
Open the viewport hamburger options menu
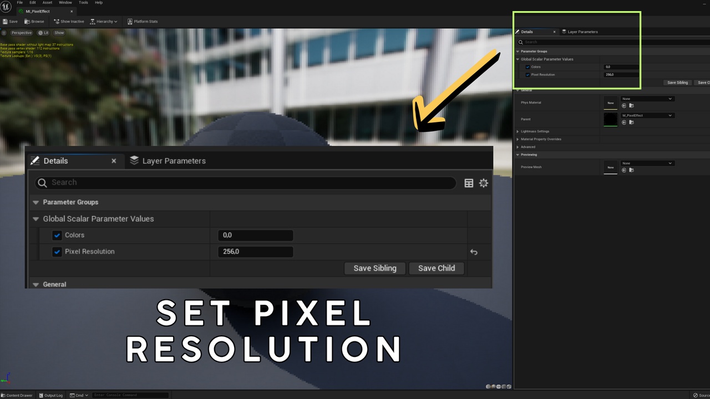(4, 33)
